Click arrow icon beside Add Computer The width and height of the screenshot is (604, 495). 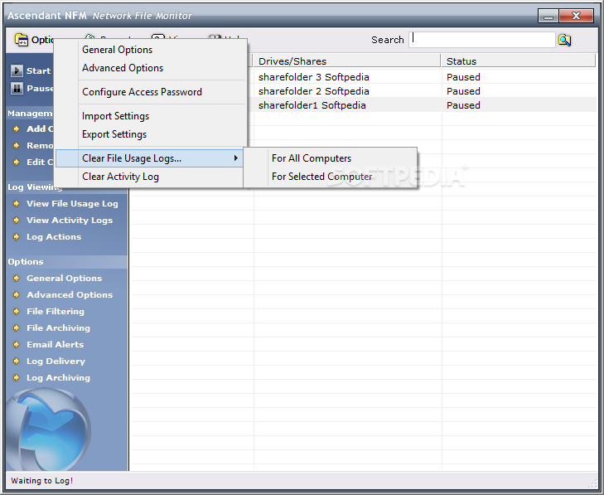17,129
